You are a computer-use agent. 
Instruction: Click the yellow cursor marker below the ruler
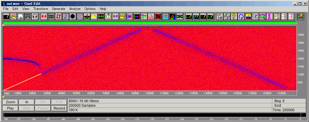click(x=3, y=96)
